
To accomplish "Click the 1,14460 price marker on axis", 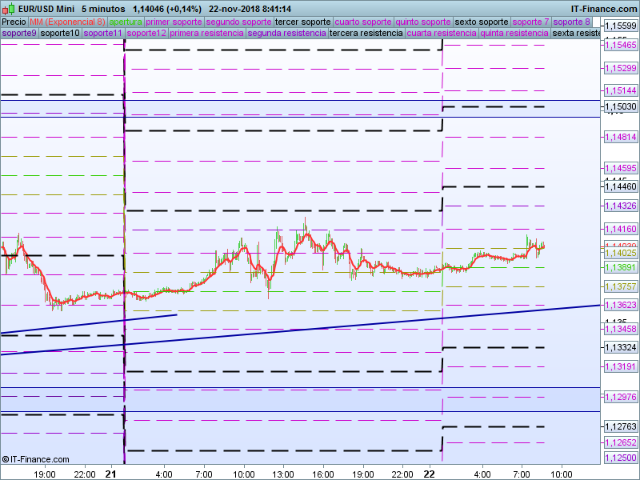I will 620,186.
